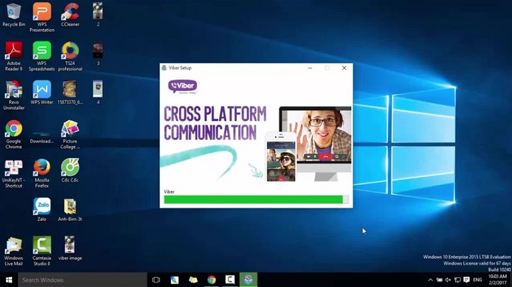Select the Zalo desktop shortcut
This screenshot has width=512, height=287.
pos(42,206)
